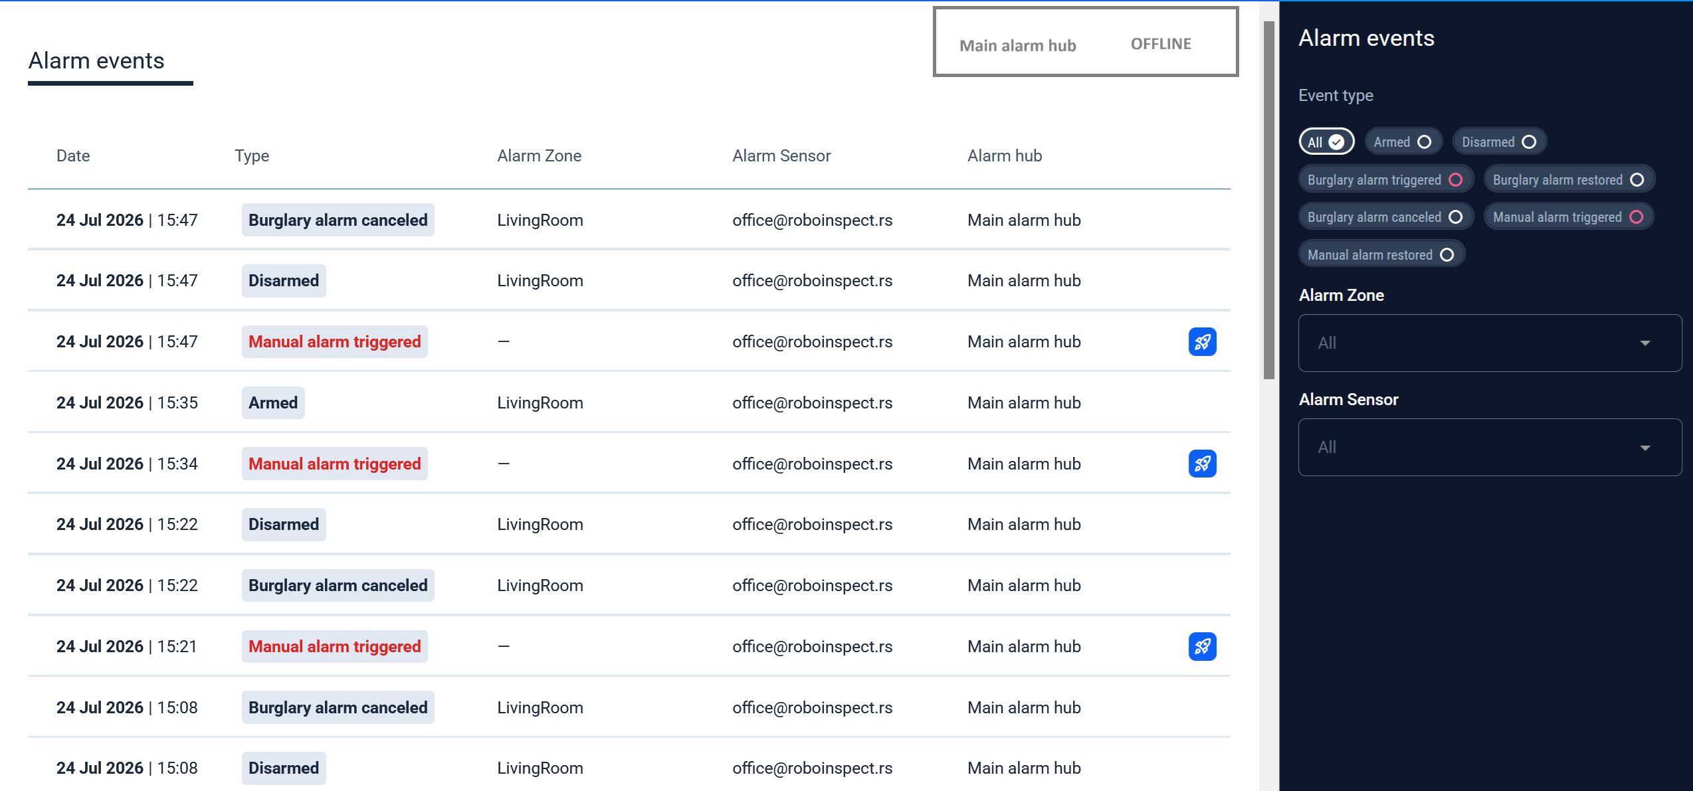Click Disarmed badge in 15:22 row
1693x791 pixels.
click(284, 524)
